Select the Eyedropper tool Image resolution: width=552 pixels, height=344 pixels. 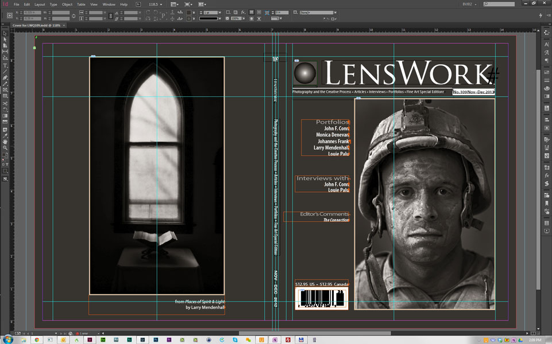click(x=5, y=136)
